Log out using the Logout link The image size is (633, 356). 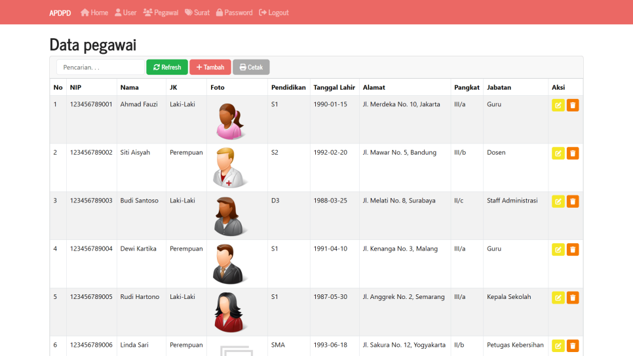click(274, 12)
